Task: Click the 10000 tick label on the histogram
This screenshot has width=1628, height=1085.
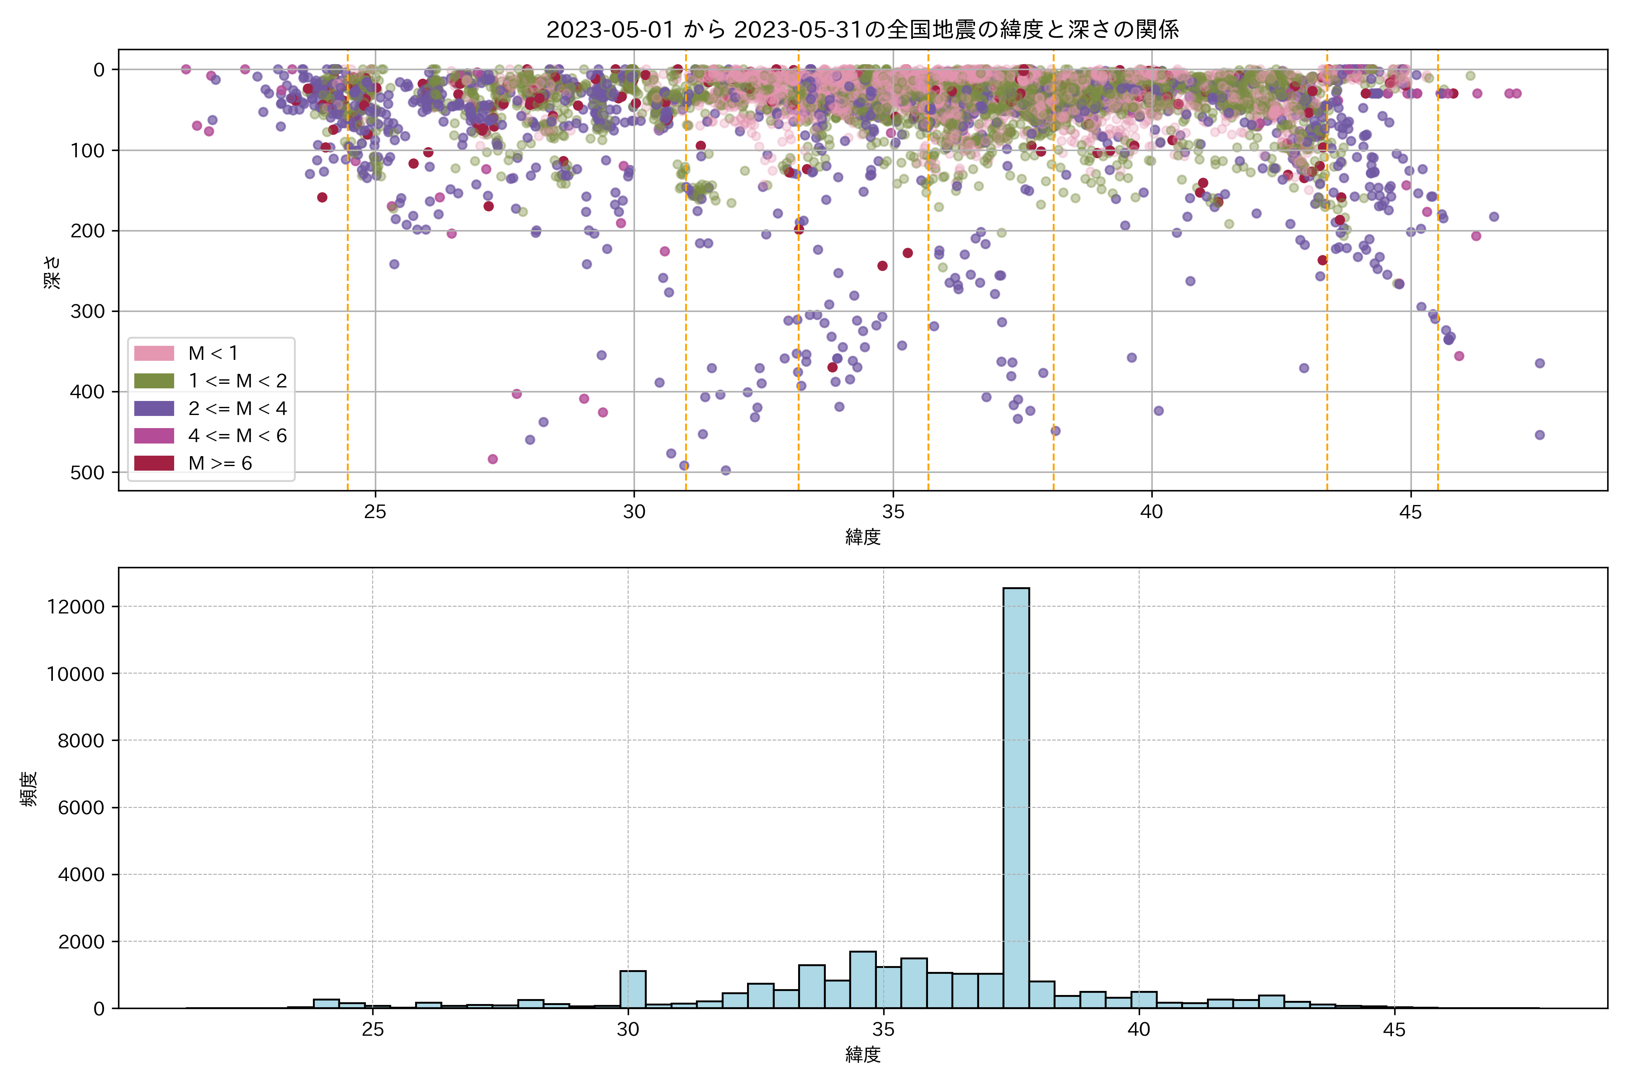Action: click(76, 674)
